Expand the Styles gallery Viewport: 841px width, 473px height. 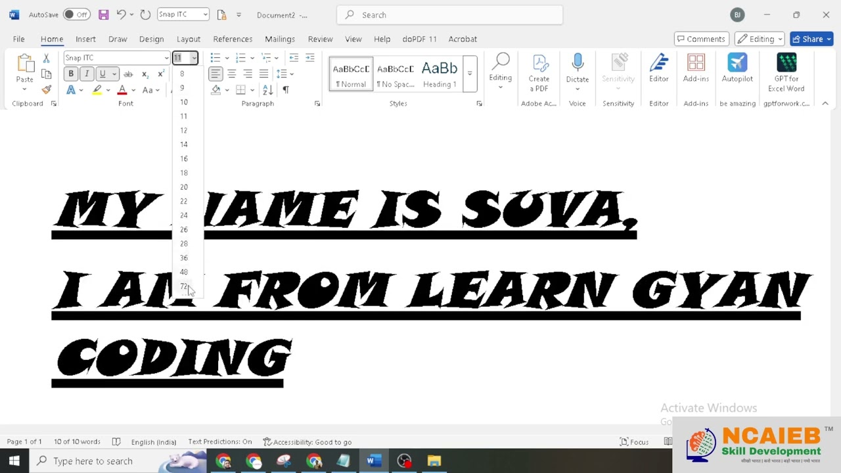tap(469, 73)
